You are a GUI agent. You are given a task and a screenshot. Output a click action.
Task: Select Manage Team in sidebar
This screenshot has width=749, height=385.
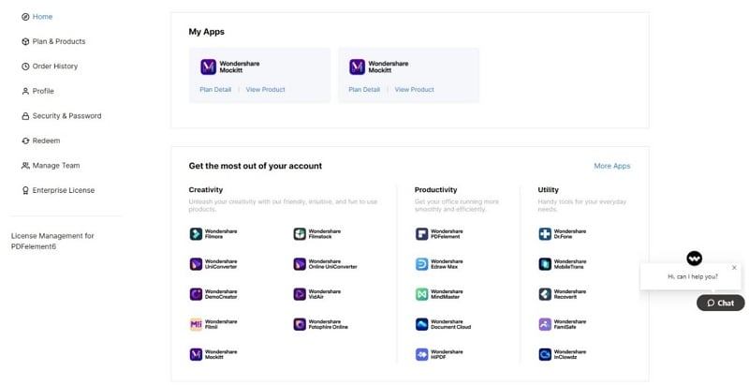[x=55, y=166]
